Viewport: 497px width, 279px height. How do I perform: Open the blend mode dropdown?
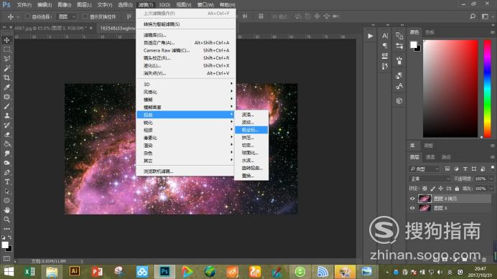(x=429, y=179)
